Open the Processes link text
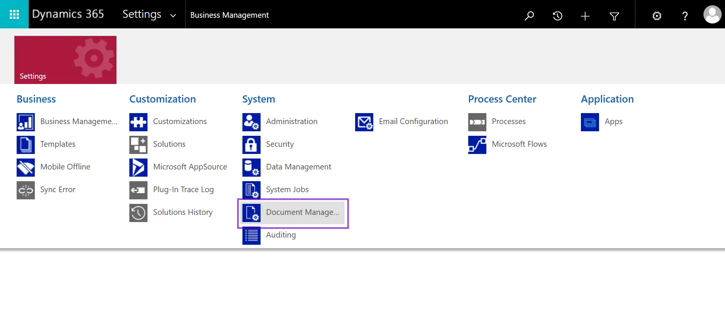The width and height of the screenshot is (725, 317). [509, 121]
